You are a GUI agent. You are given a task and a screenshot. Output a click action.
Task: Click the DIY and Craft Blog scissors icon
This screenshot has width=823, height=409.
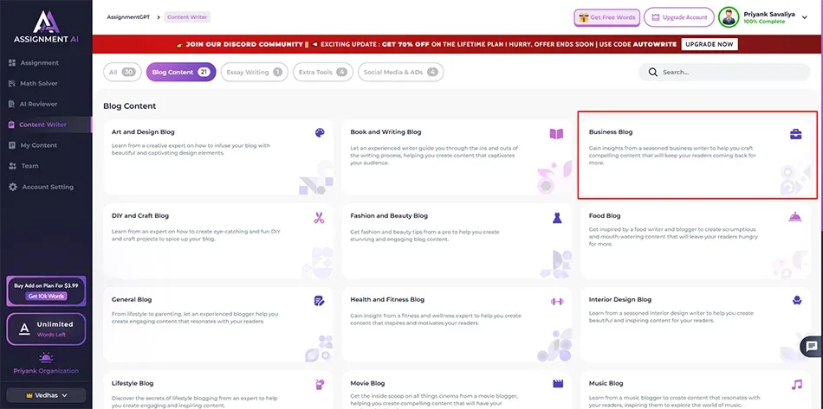pos(320,217)
